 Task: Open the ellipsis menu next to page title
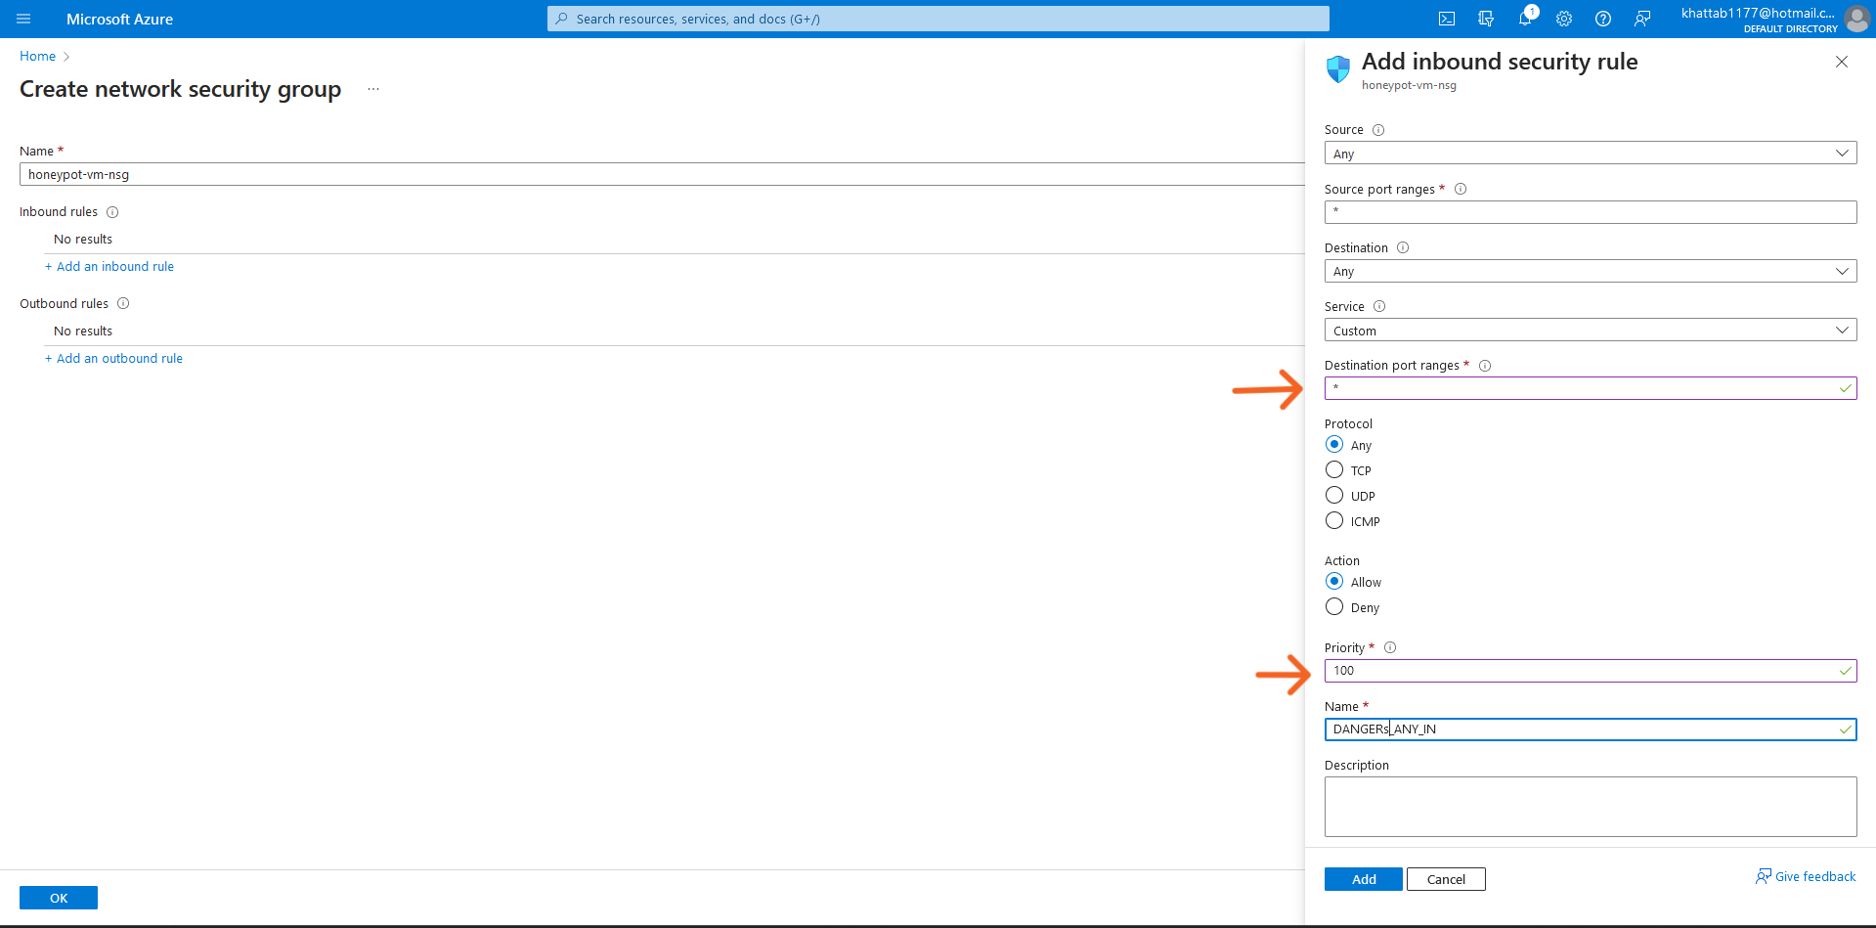point(372,88)
